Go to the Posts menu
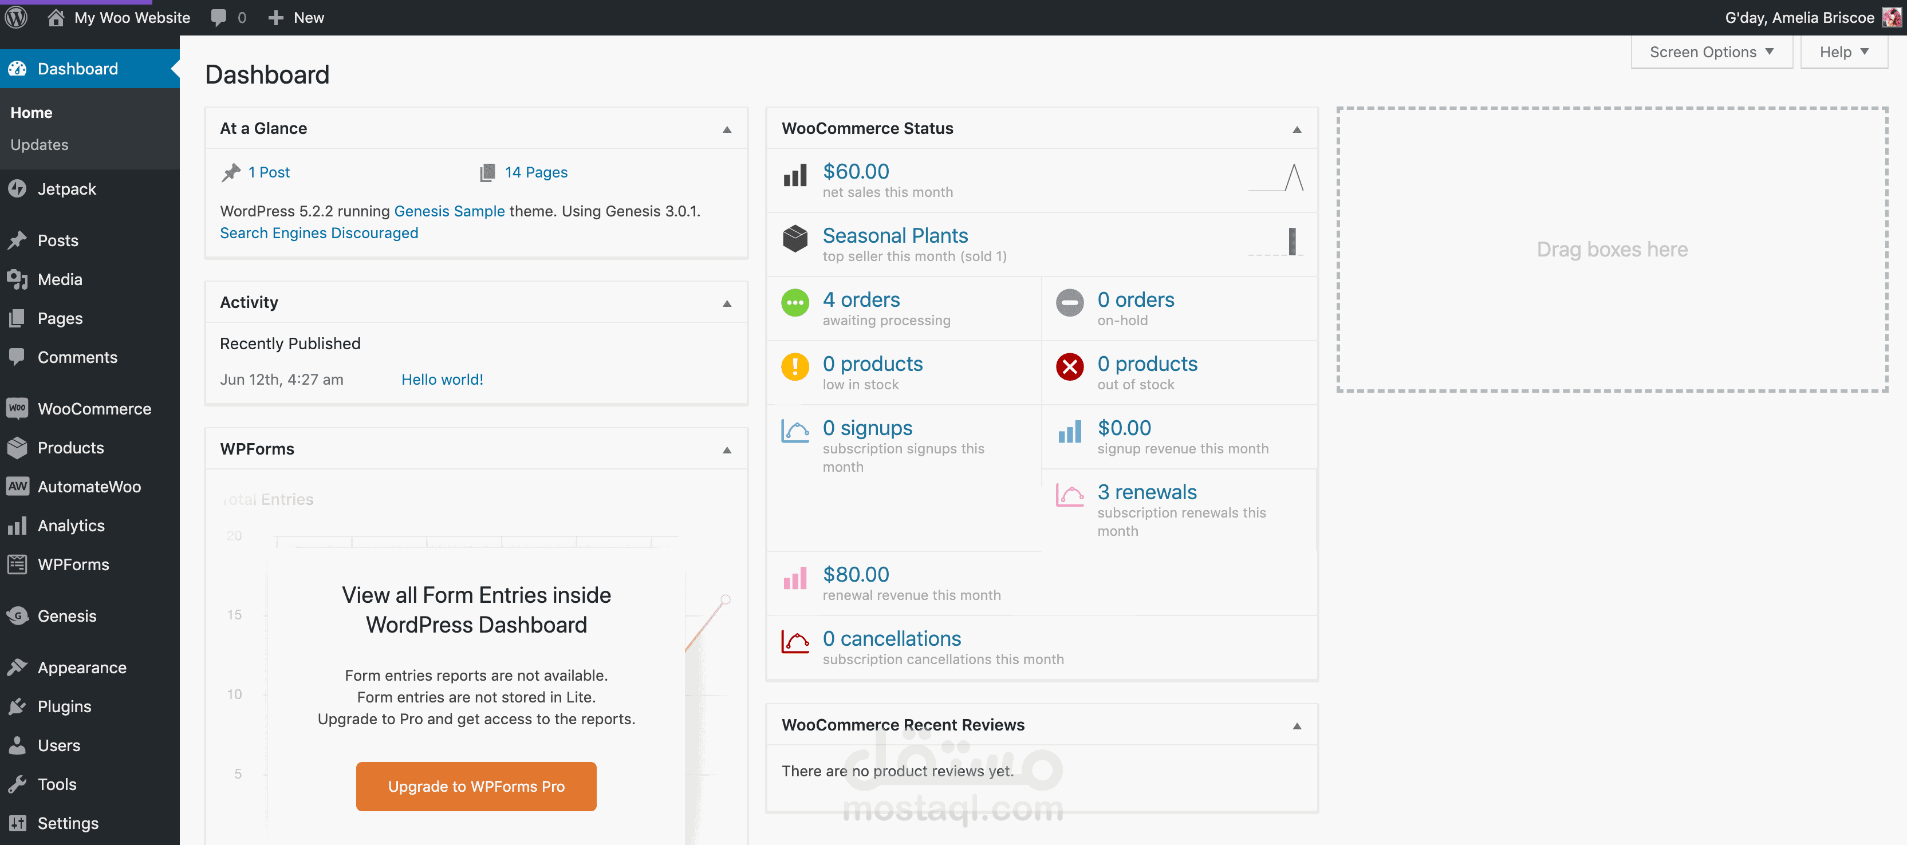 click(x=89, y=240)
